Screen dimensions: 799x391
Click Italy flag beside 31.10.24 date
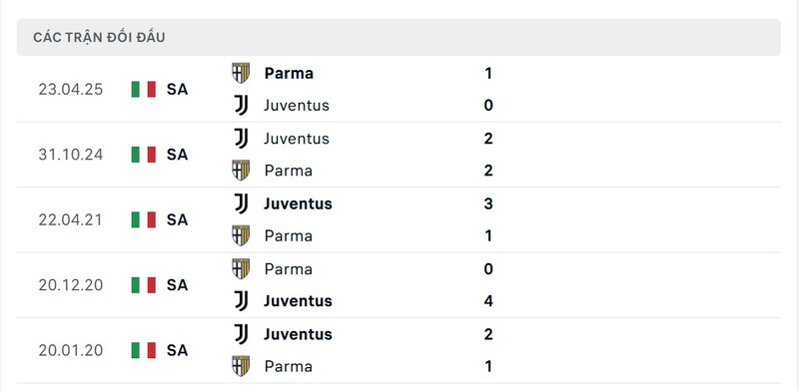[143, 155]
